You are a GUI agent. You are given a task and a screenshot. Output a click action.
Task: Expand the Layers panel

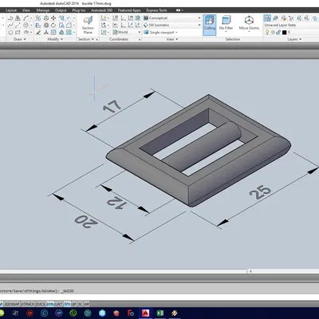coord(294,39)
